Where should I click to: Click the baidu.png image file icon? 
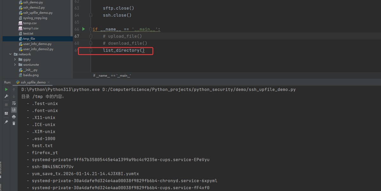[20, 75]
